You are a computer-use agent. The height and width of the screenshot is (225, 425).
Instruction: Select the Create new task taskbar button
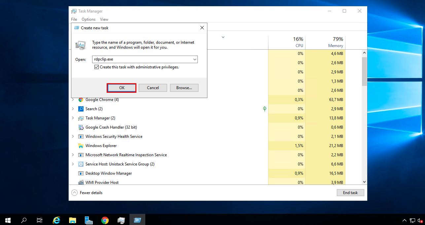click(137, 220)
